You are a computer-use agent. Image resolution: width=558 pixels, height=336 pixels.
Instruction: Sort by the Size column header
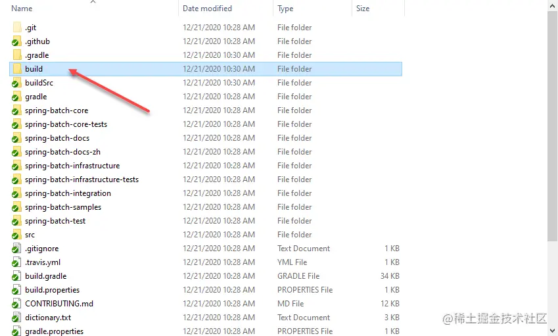363,9
